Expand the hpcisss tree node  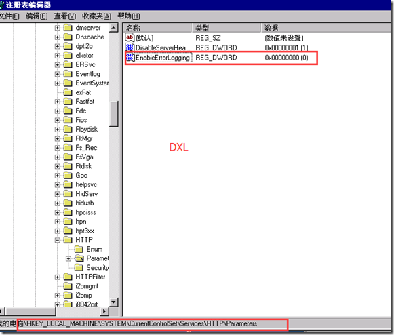[x=58, y=213]
